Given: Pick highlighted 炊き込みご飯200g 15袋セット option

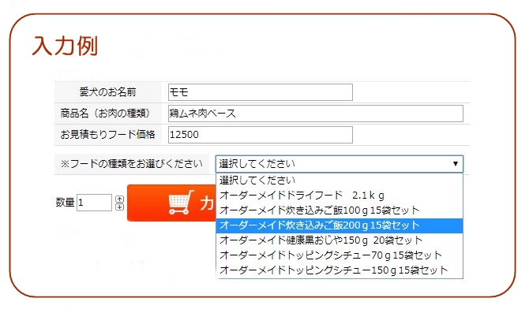Looking at the screenshot, I should (339, 225).
